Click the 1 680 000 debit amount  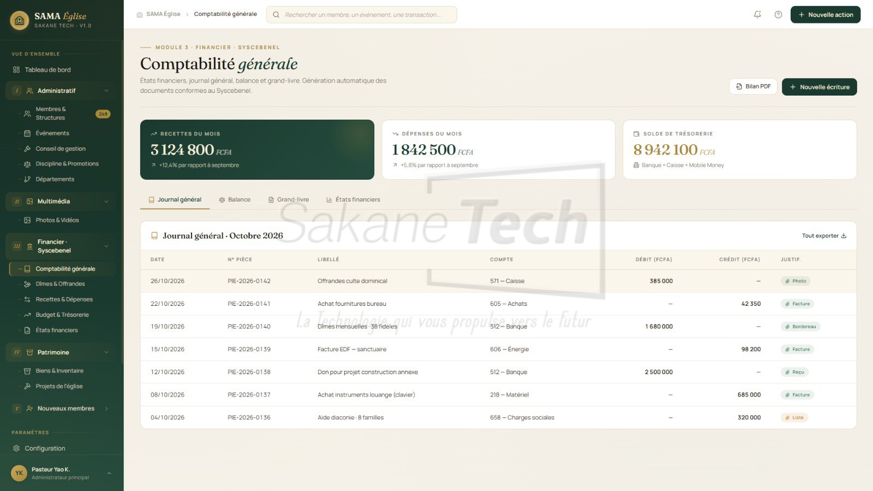click(659, 327)
